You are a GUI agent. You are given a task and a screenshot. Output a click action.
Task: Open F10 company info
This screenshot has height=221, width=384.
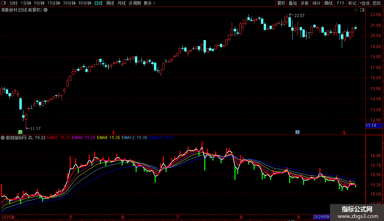[x=341, y=3]
